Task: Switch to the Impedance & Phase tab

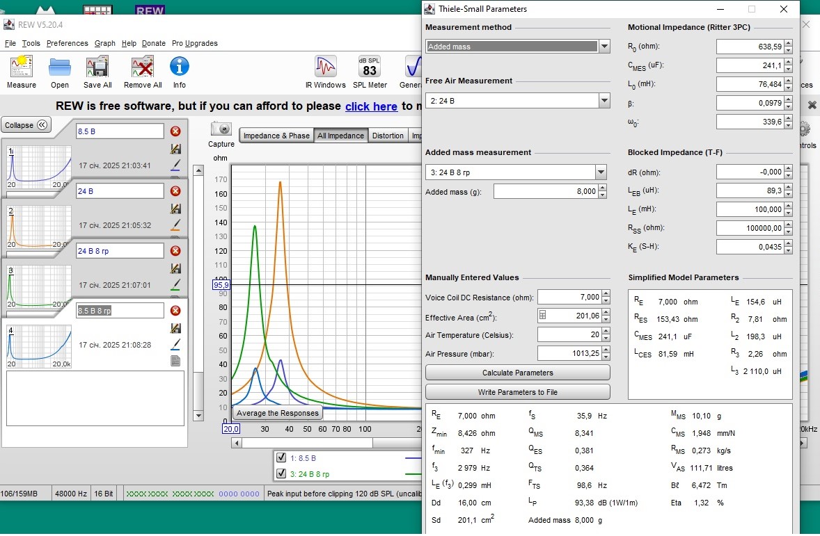Action: pyautogui.click(x=276, y=136)
